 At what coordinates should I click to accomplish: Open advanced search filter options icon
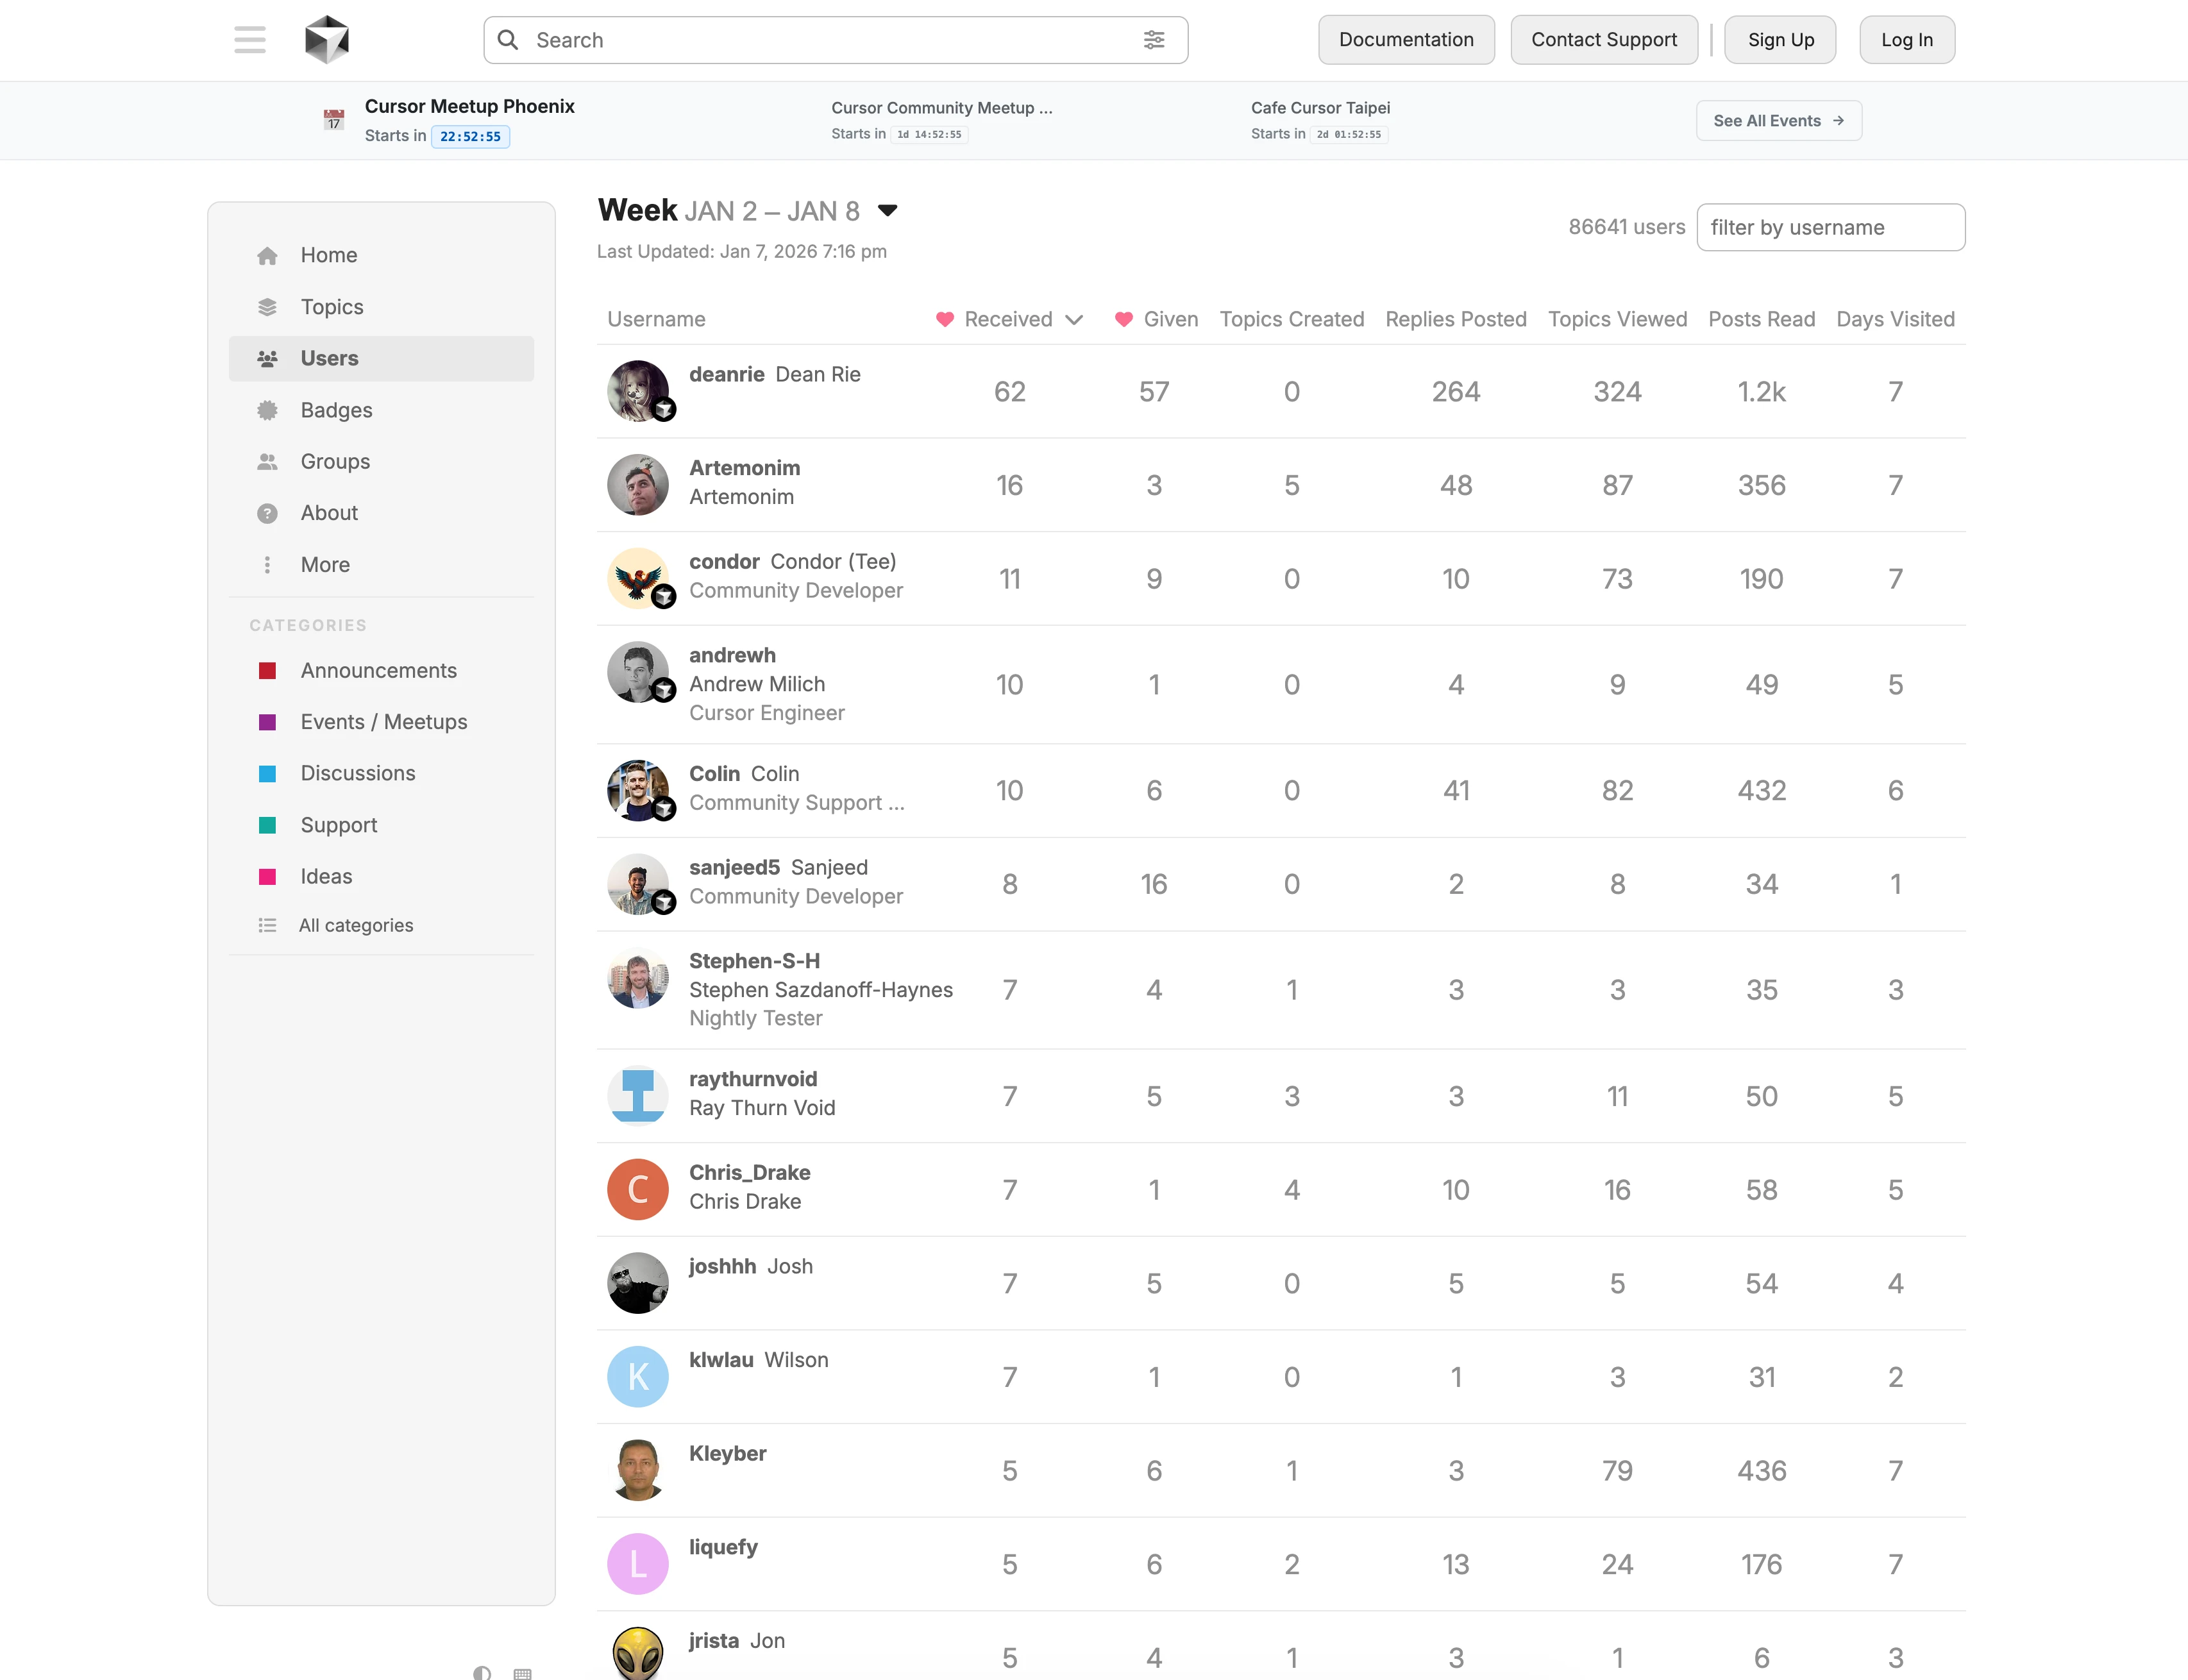pos(1154,40)
